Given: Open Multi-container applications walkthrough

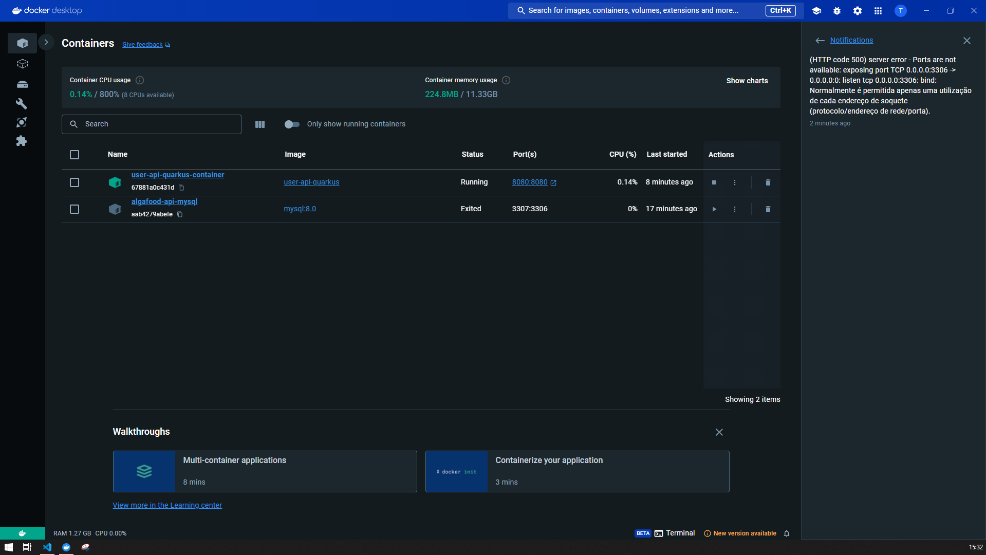Looking at the screenshot, I should (x=265, y=471).
